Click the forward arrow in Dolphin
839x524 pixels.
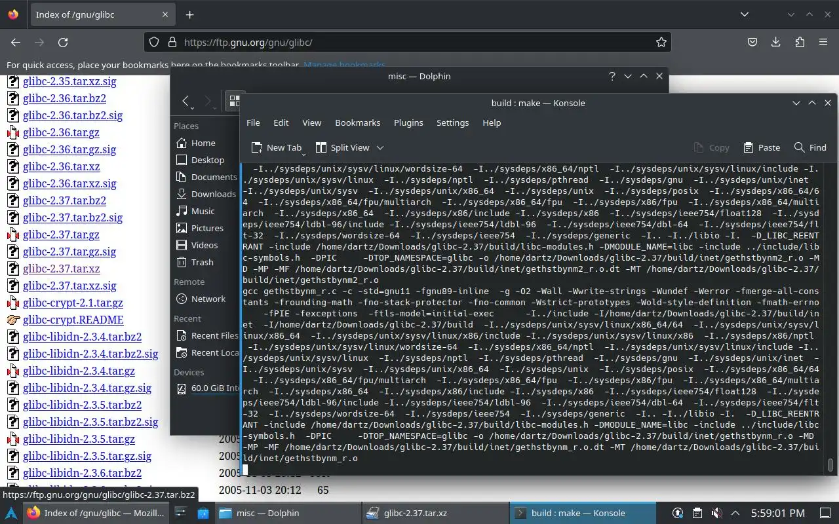(x=207, y=101)
